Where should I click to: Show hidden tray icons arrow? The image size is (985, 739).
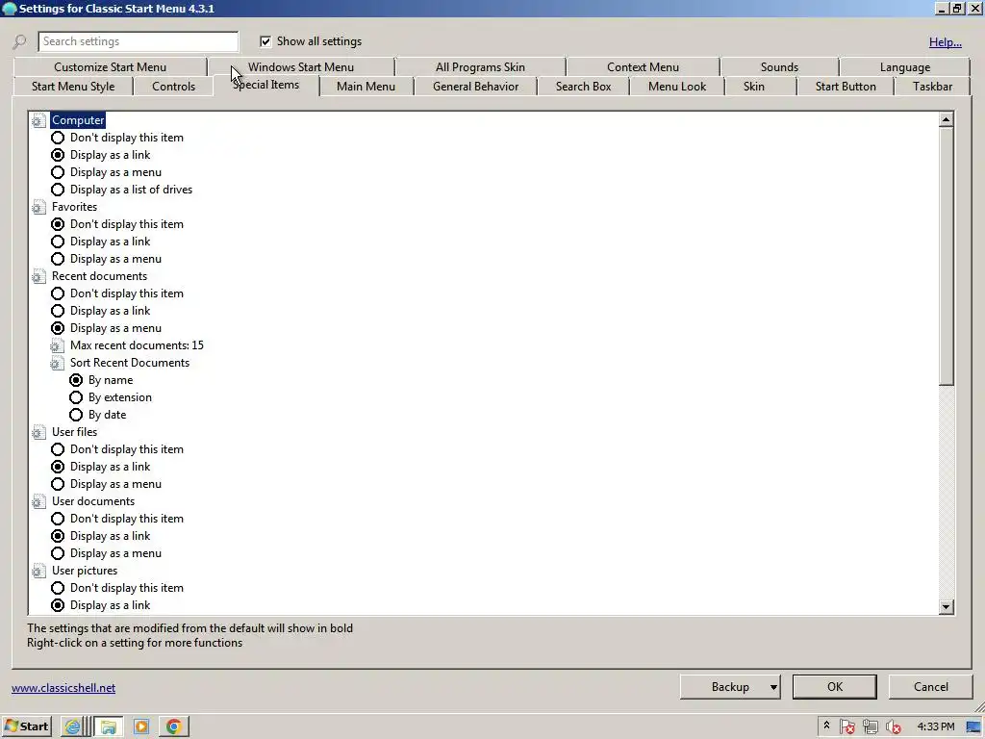tap(826, 726)
